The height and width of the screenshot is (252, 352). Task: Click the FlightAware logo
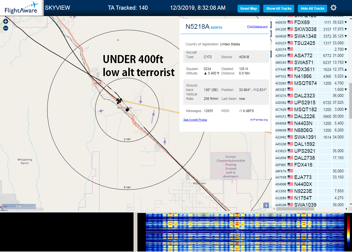pos(22,8)
